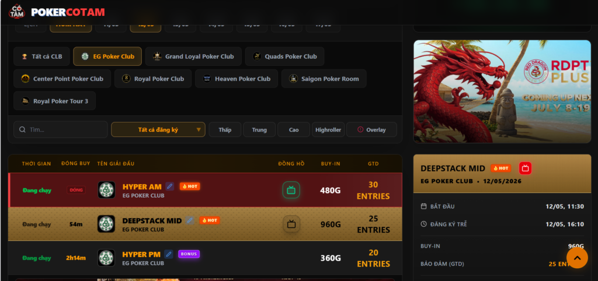598x281 pixels.
Task: Click the HOT badge in details panel header
Action: 500,168
